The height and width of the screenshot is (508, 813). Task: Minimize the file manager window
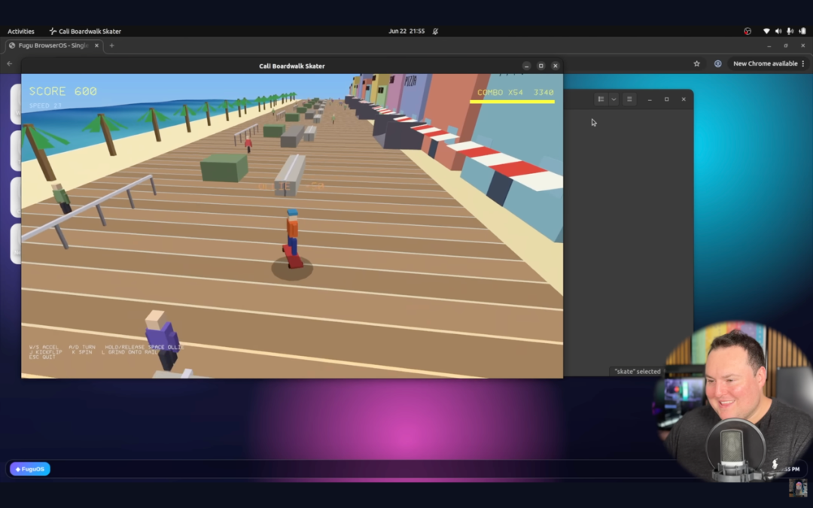(650, 99)
